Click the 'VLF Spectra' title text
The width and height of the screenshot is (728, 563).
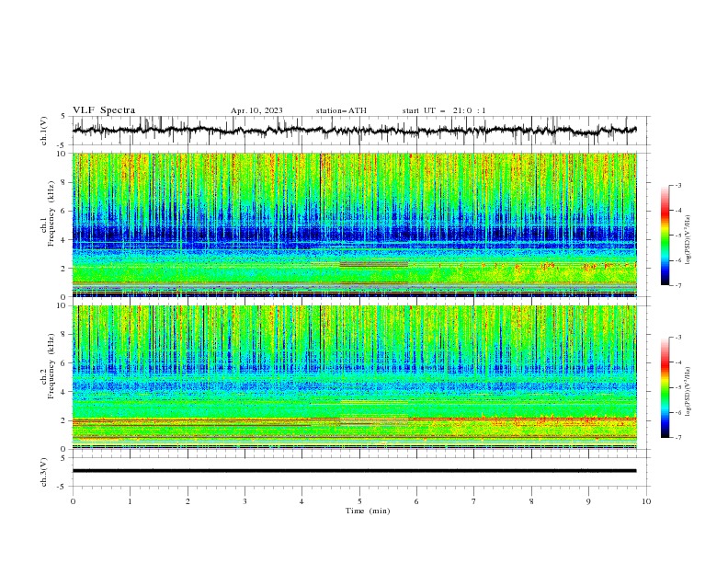104,110
